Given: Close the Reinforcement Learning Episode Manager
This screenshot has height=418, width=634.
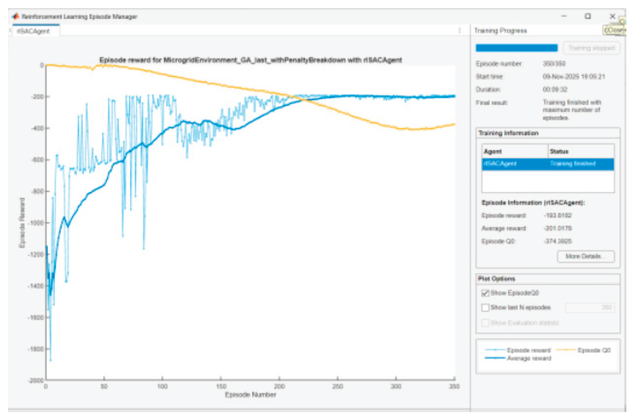Looking at the screenshot, I should coord(612,16).
